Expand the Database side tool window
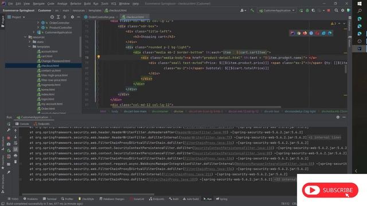 pos(350,23)
